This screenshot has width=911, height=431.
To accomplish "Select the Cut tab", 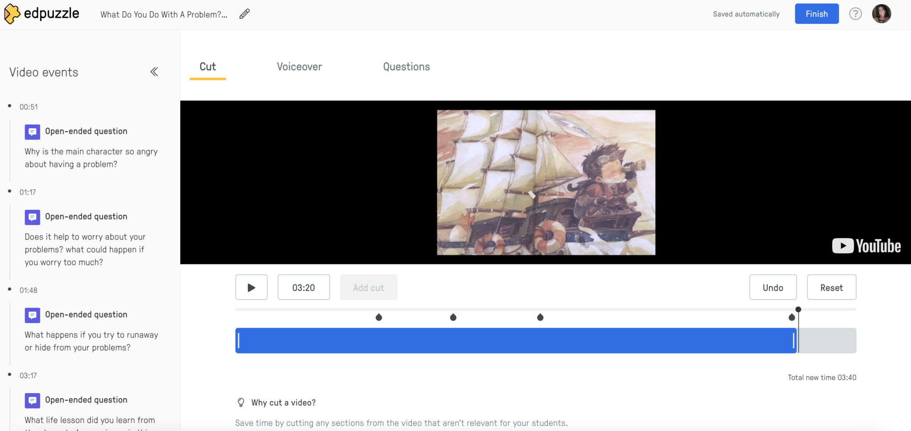I will click(207, 67).
